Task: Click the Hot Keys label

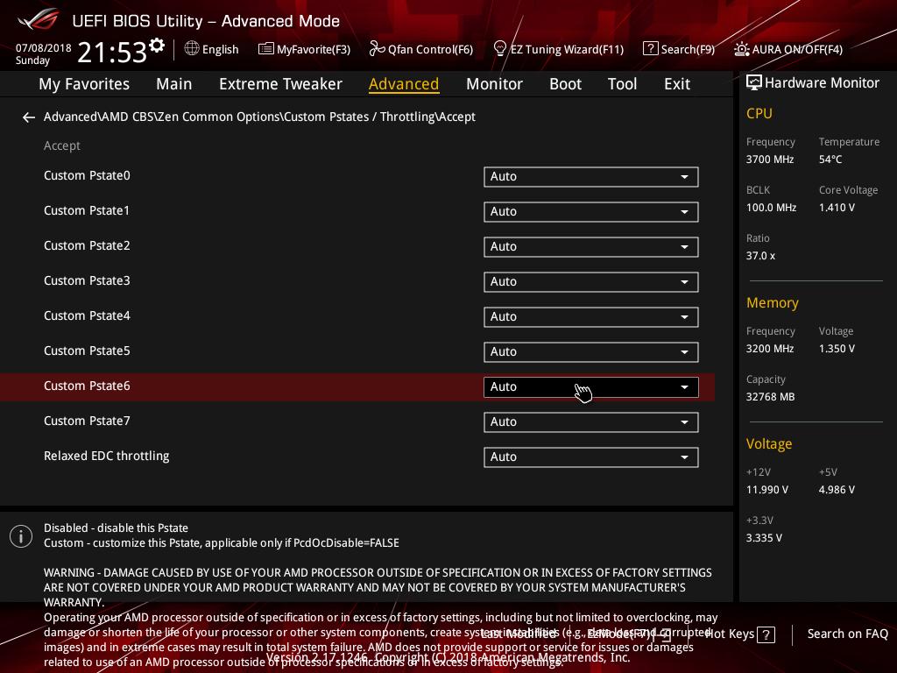Action: click(730, 634)
